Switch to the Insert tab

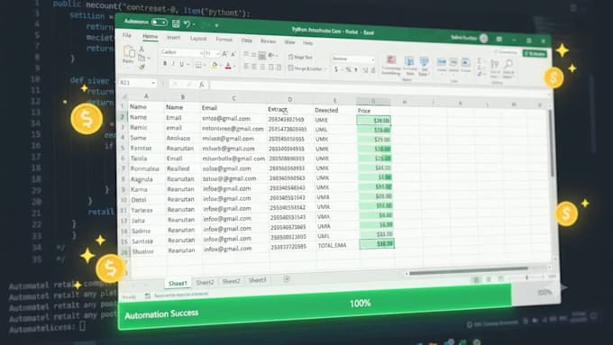coord(174,38)
